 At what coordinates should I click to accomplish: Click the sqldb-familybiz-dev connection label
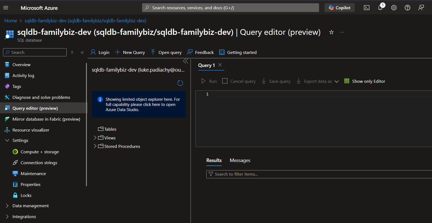coord(138,70)
